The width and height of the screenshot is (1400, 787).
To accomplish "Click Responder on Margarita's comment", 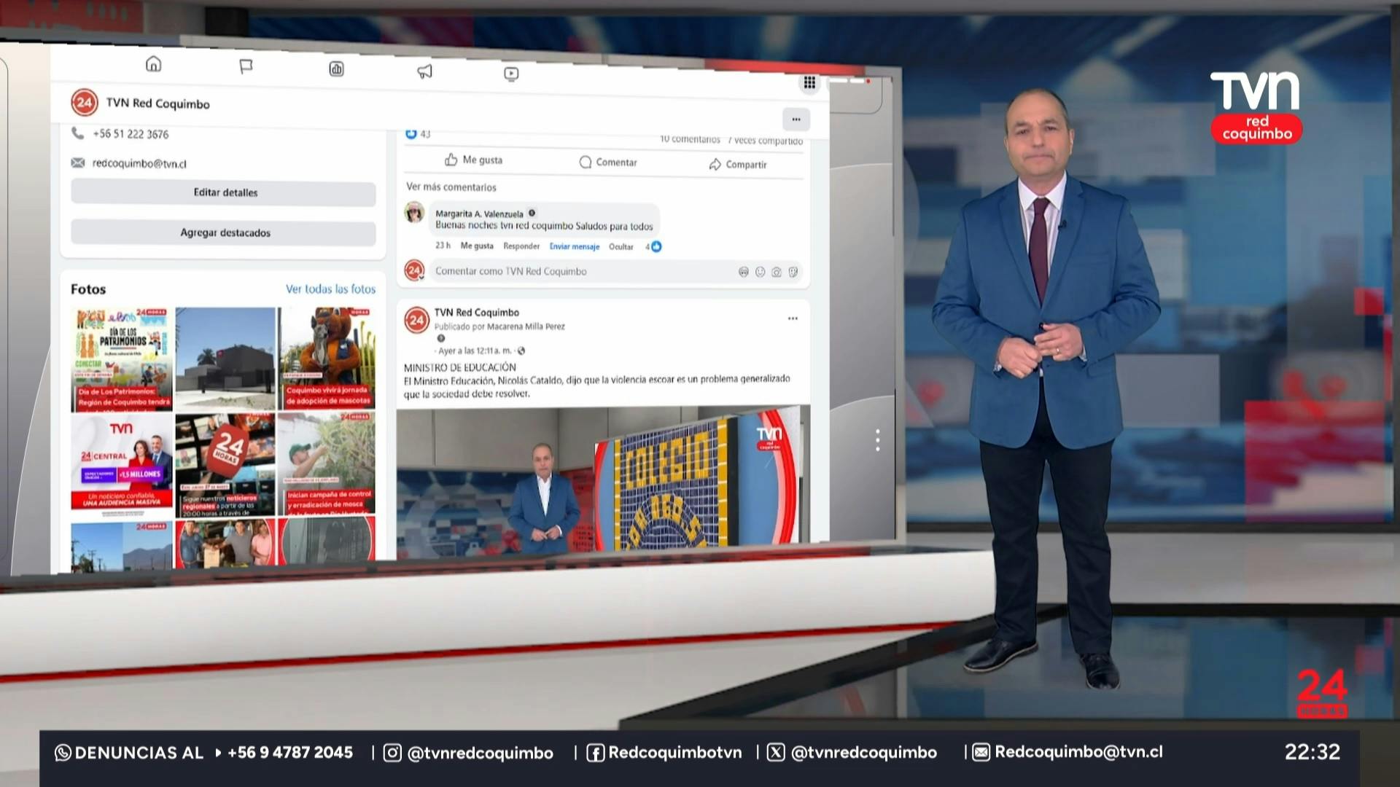I will 521,246.
